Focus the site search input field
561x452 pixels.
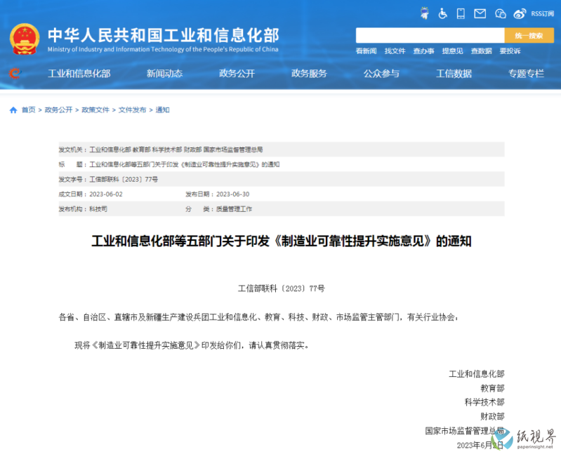[x=430, y=35]
